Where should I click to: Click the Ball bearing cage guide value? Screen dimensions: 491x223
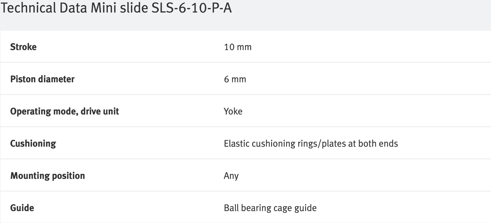point(270,208)
